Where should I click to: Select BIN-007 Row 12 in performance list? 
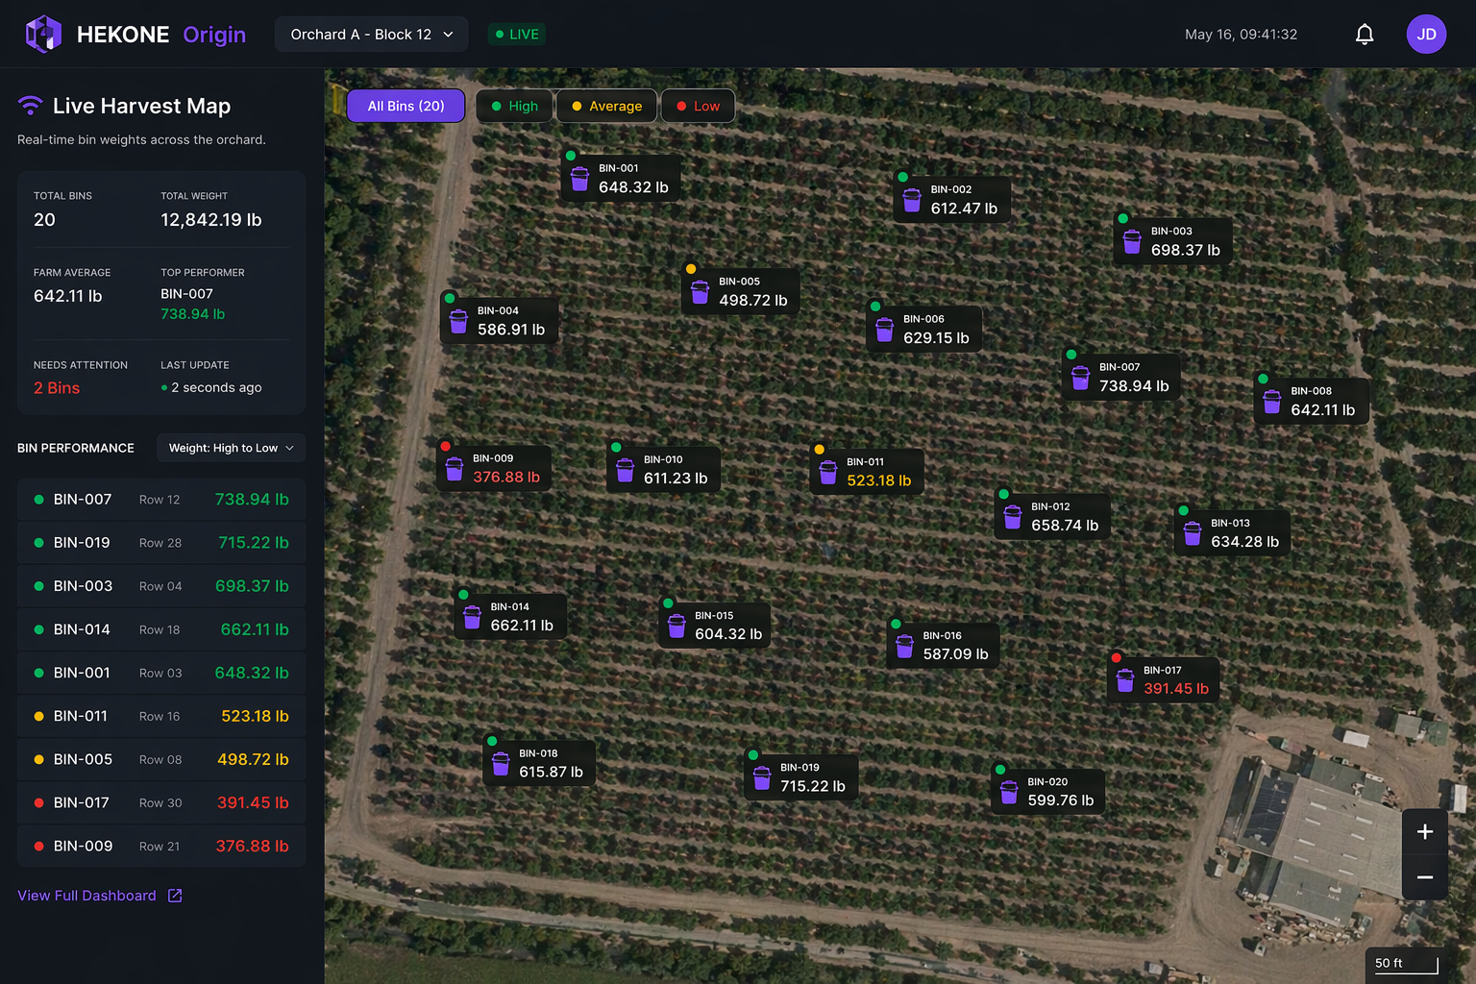point(161,500)
